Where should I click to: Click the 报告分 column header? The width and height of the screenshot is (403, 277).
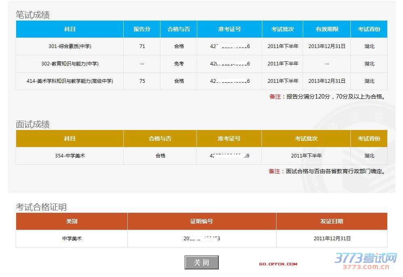(x=142, y=29)
